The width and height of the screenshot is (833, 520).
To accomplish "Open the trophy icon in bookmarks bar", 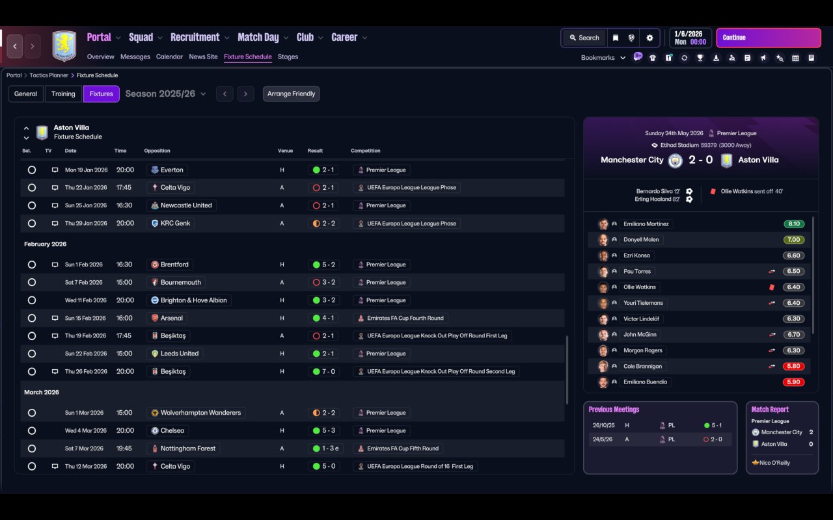I will coord(700,58).
